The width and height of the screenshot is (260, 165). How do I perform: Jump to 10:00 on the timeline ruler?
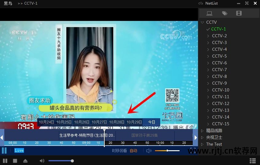click(160, 143)
